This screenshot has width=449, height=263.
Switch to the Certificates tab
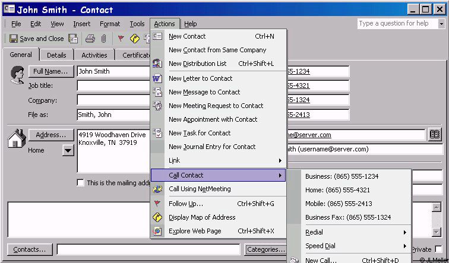133,55
